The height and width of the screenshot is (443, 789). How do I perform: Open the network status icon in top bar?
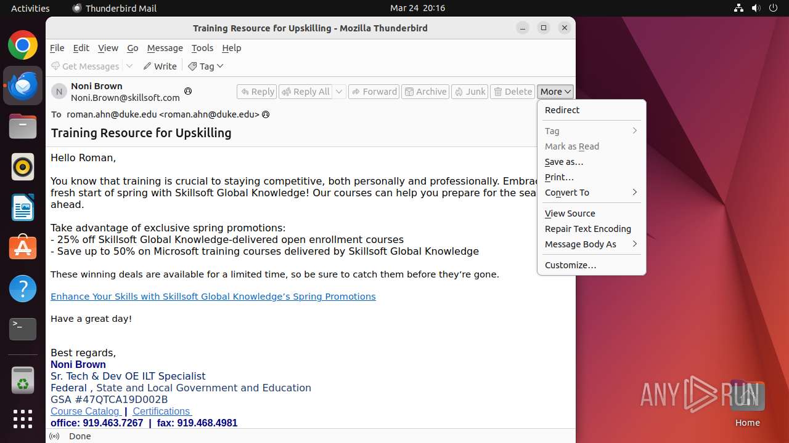click(x=738, y=8)
